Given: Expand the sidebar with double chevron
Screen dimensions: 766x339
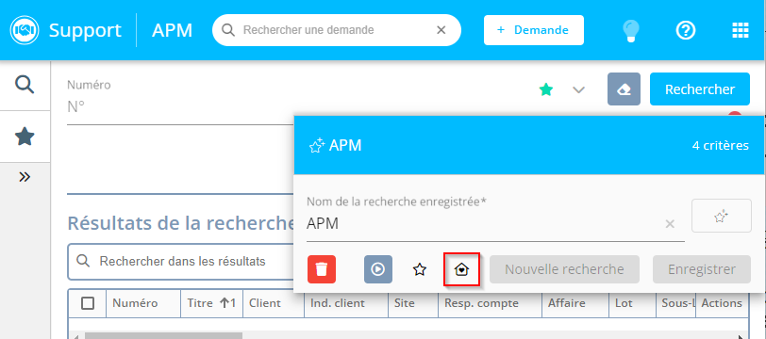Looking at the screenshot, I should click(x=25, y=177).
